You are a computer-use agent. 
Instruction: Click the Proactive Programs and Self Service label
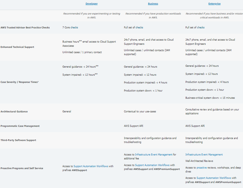pyautogui.click(x=22, y=168)
